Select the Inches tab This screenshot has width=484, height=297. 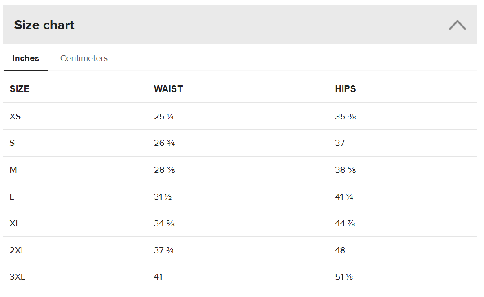[x=26, y=58]
